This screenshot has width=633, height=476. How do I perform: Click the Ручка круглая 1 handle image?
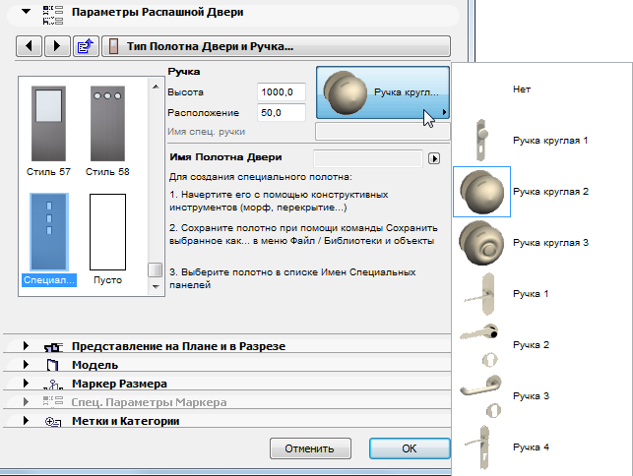click(x=481, y=141)
